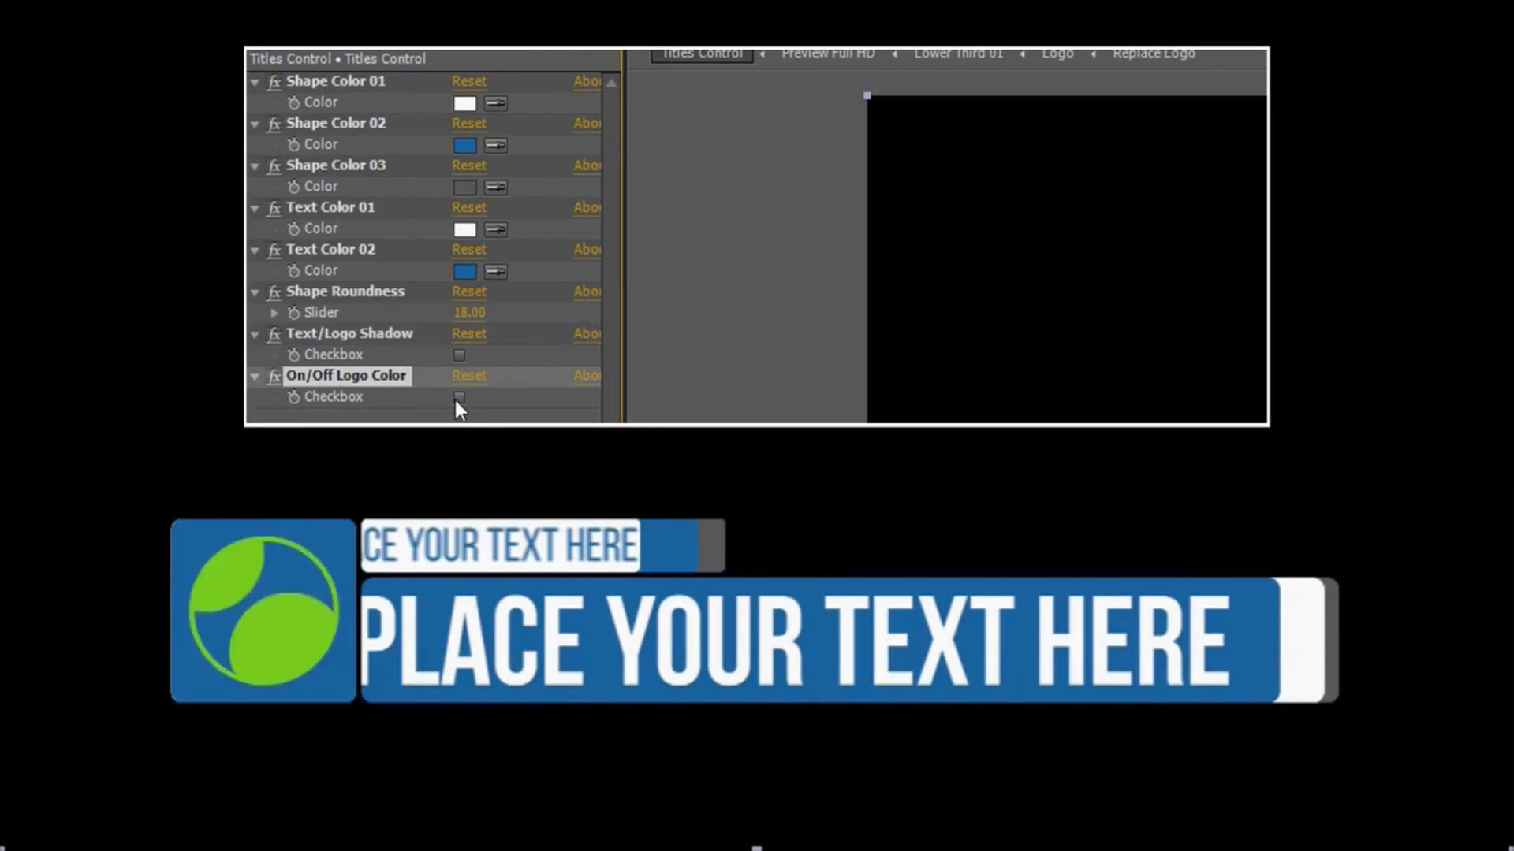
Task: Click the eyedropper for Shape Color 01
Action: [x=495, y=103]
